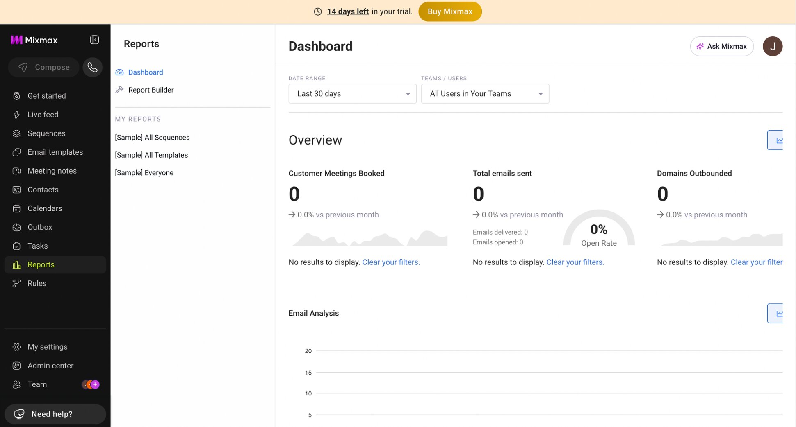Click the Mixmax logo

tap(34, 40)
